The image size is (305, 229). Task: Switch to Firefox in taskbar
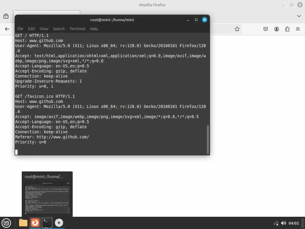point(35,223)
